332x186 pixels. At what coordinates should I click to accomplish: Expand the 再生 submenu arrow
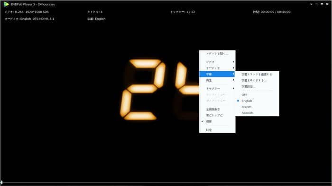(x=233, y=80)
